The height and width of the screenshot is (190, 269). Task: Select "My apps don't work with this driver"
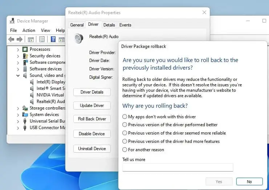[x=125, y=117]
